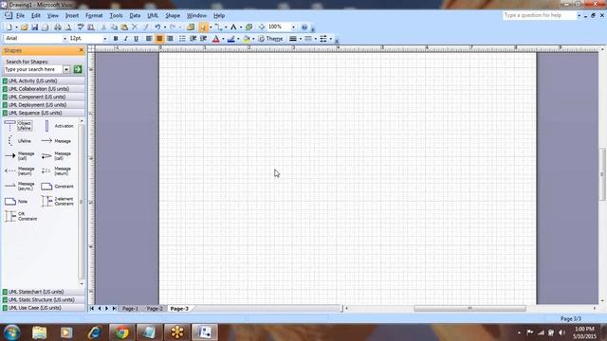
Task: Click the Cut scissors icon
Action: pos(103,27)
